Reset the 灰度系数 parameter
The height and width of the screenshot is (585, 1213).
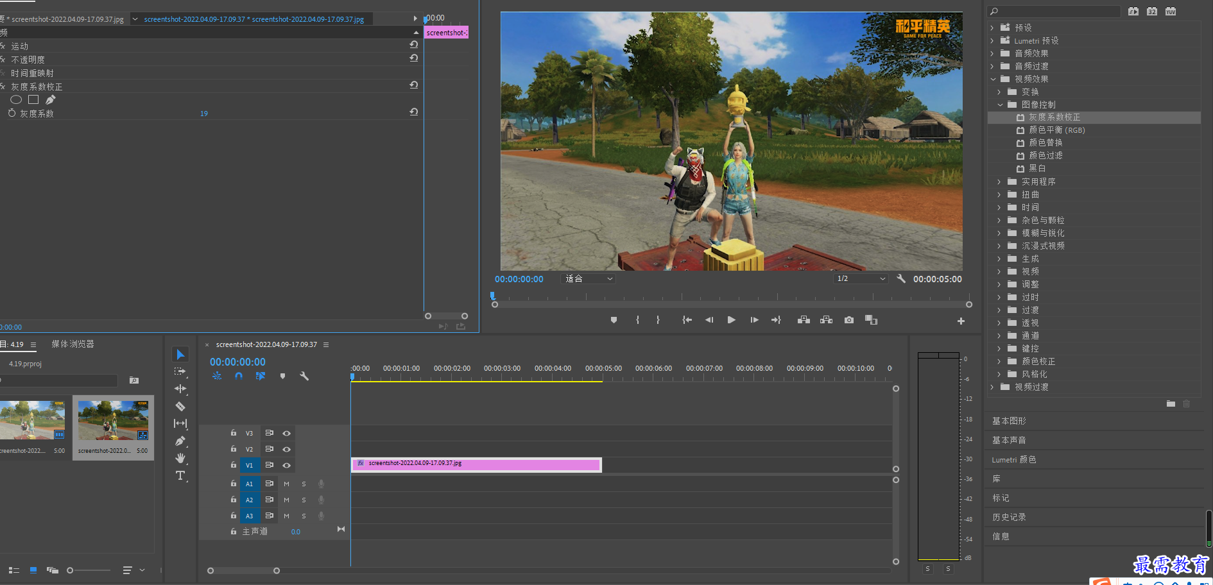coord(414,112)
